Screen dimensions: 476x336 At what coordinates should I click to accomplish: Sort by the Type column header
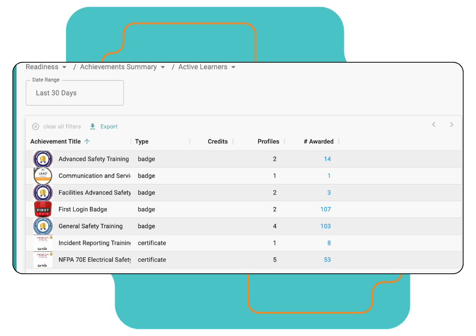click(142, 141)
